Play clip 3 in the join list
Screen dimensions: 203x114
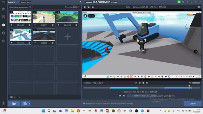tap(59, 25)
